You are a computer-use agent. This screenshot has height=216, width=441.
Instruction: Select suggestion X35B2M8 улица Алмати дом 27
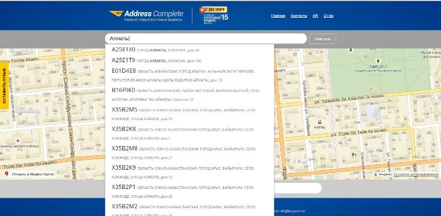tap(190, 153)
